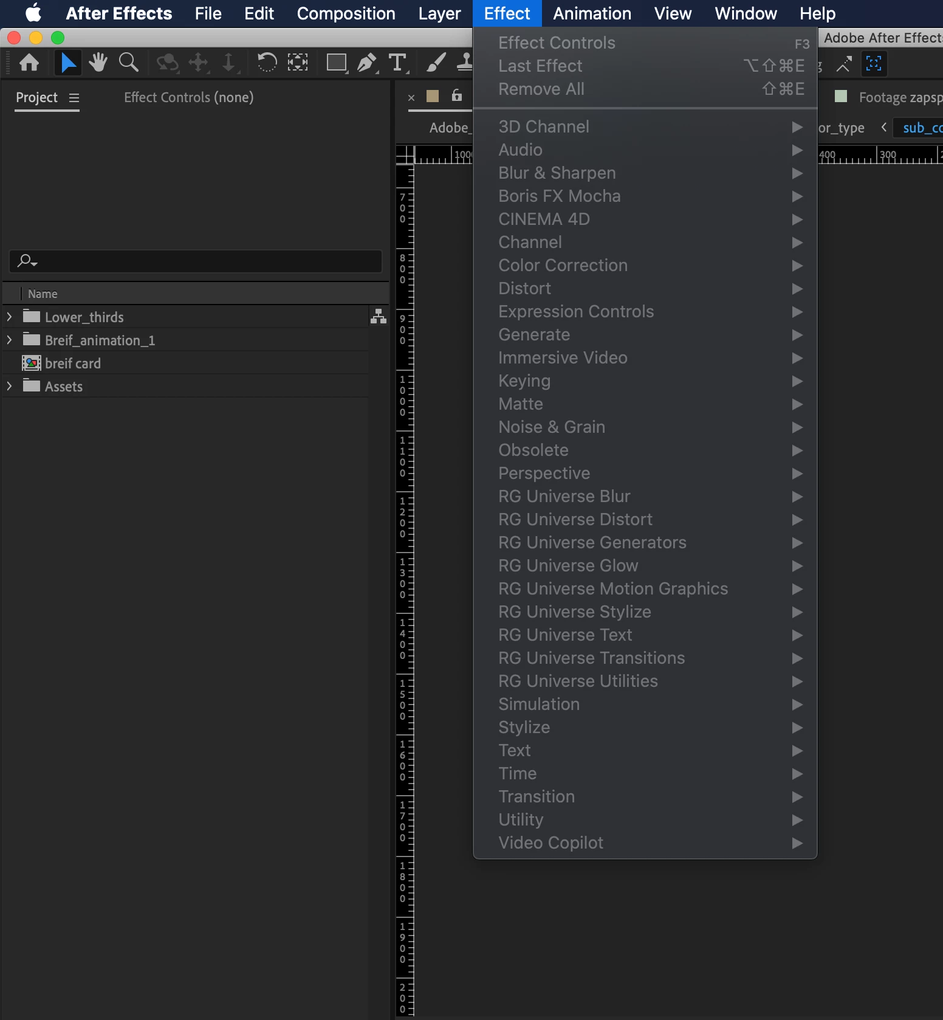Click the Project search field

coord(196,261)
